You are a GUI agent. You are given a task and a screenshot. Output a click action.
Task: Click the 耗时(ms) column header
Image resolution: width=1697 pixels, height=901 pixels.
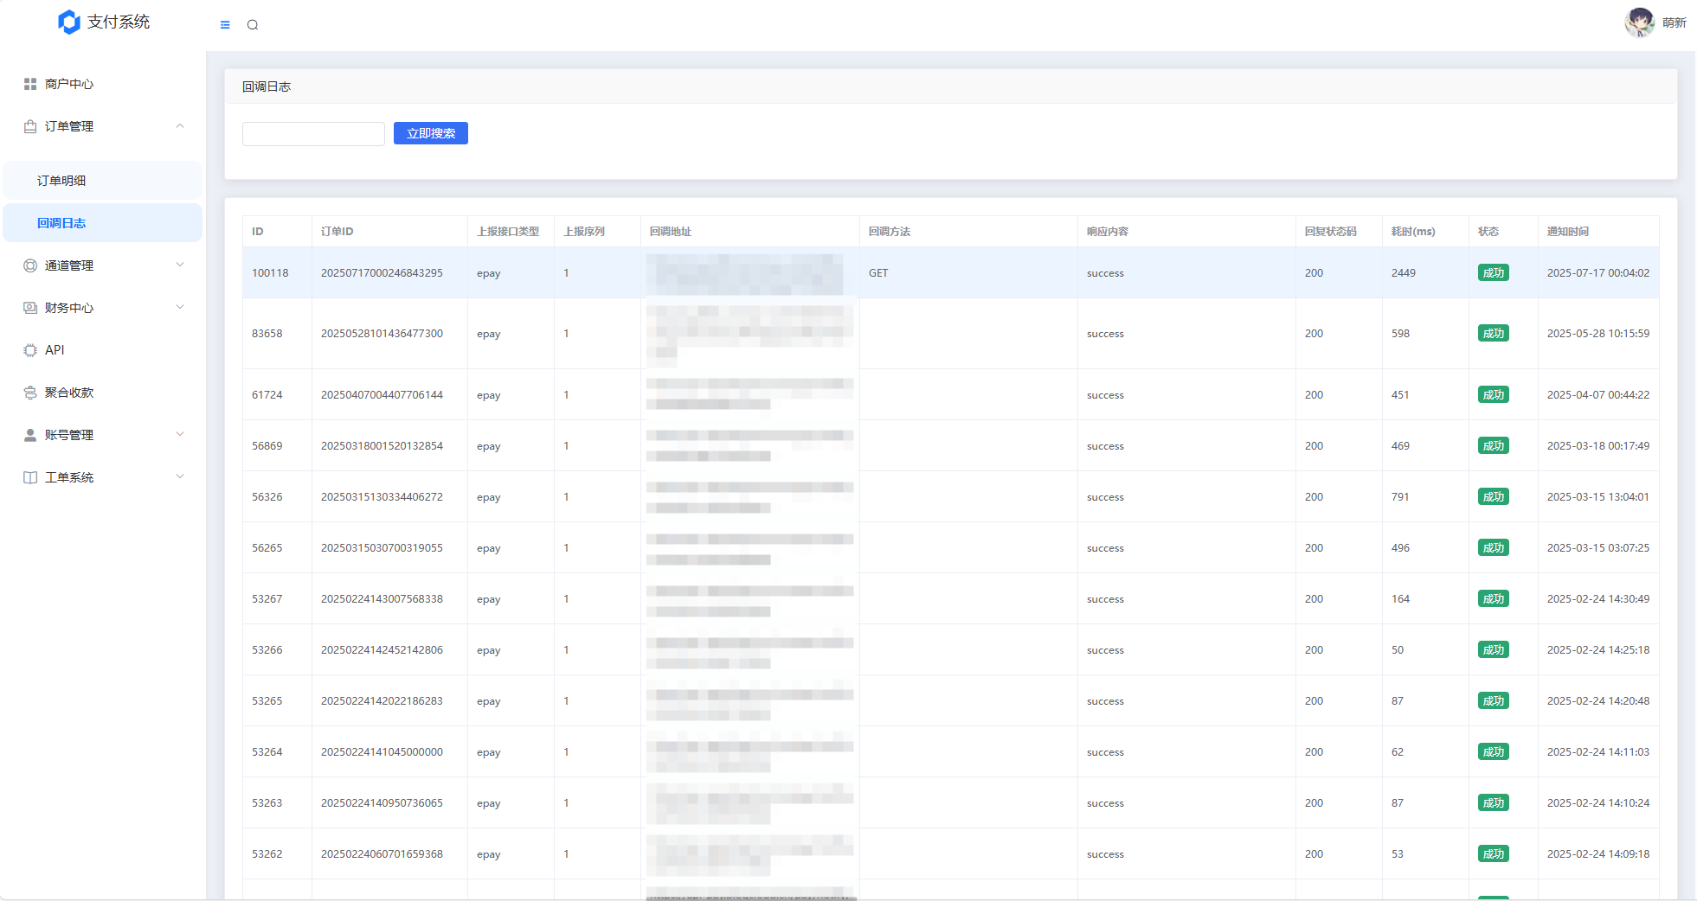tap(1412, 232)
